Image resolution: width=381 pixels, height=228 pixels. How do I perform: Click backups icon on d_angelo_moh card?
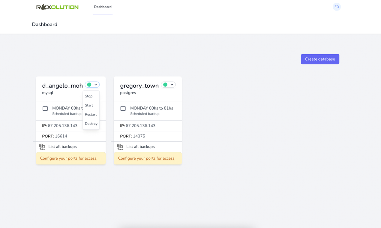pos(42,147)
